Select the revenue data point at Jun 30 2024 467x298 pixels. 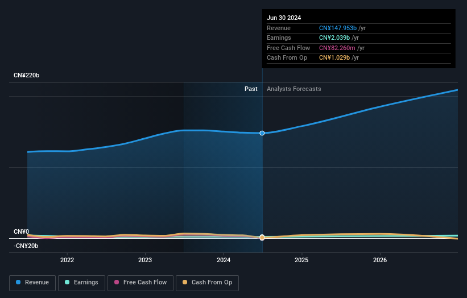pos(262,133)
